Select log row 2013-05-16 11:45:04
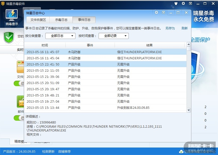 [106, 58]
